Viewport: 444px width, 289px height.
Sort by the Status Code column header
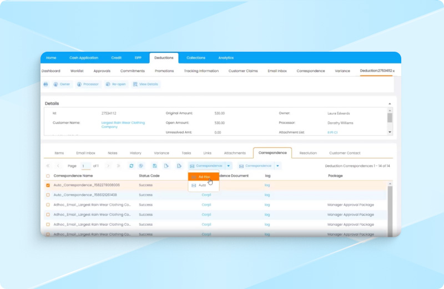tap(149, 176)
